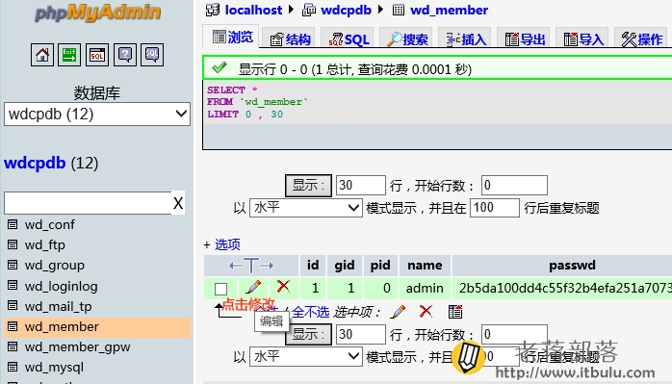This screenshot has height=384, width=672.
Task: Switch to the 浏览 browse tab
Action: tap(232, 38)
